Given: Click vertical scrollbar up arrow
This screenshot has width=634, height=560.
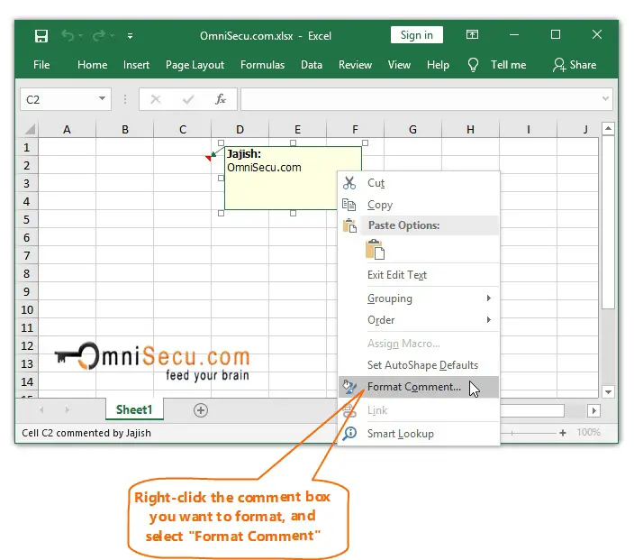Looking at the screenshot, I should coord(608,129).
